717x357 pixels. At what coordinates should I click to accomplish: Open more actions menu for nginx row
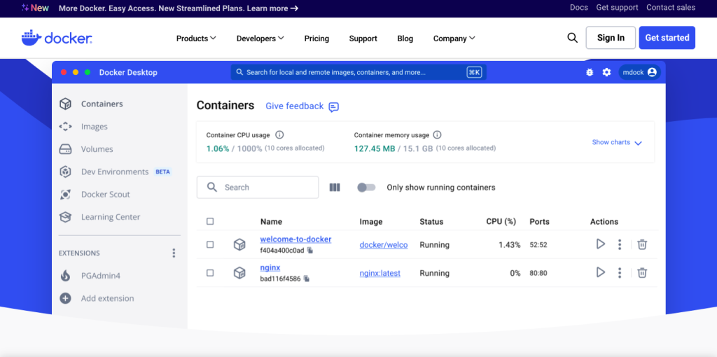point(620,273)
